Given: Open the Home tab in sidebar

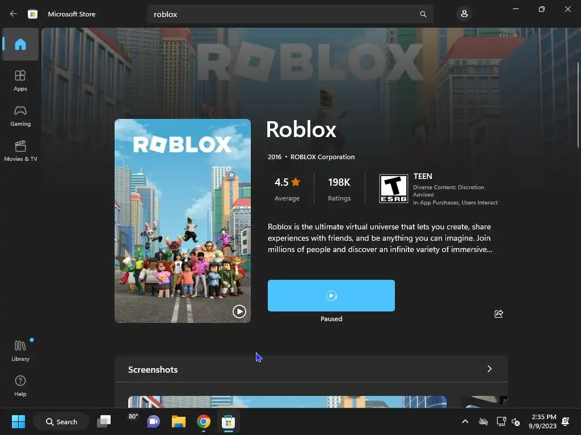Looking at the screenshot, I should coord(20,44).
